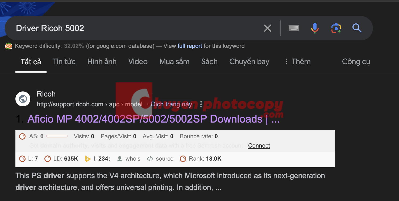
Task: Clear the search box with the X icon
Action: (267, 28)
